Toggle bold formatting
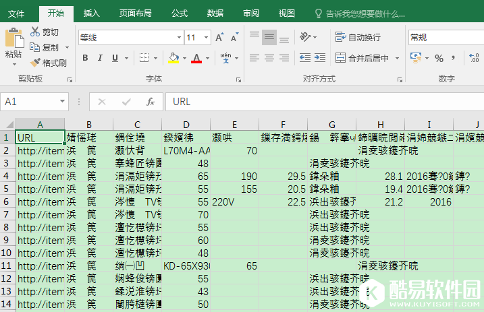This screenshot has height=312, width=484. click(x=86, y=58)
